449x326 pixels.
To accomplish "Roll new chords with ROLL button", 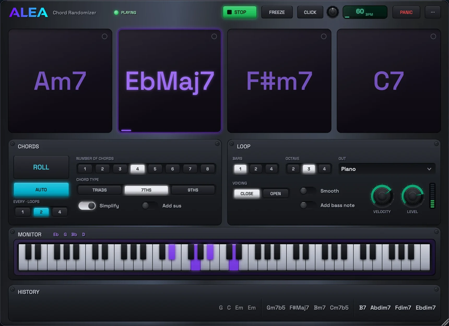I will (41, 167).
